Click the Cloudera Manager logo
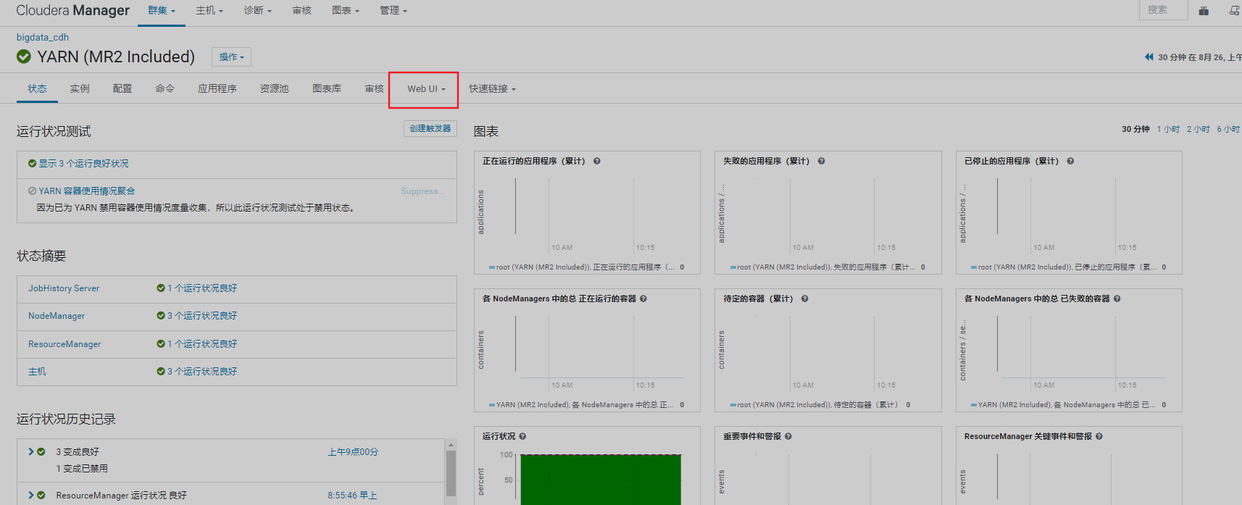 (73, 11)
